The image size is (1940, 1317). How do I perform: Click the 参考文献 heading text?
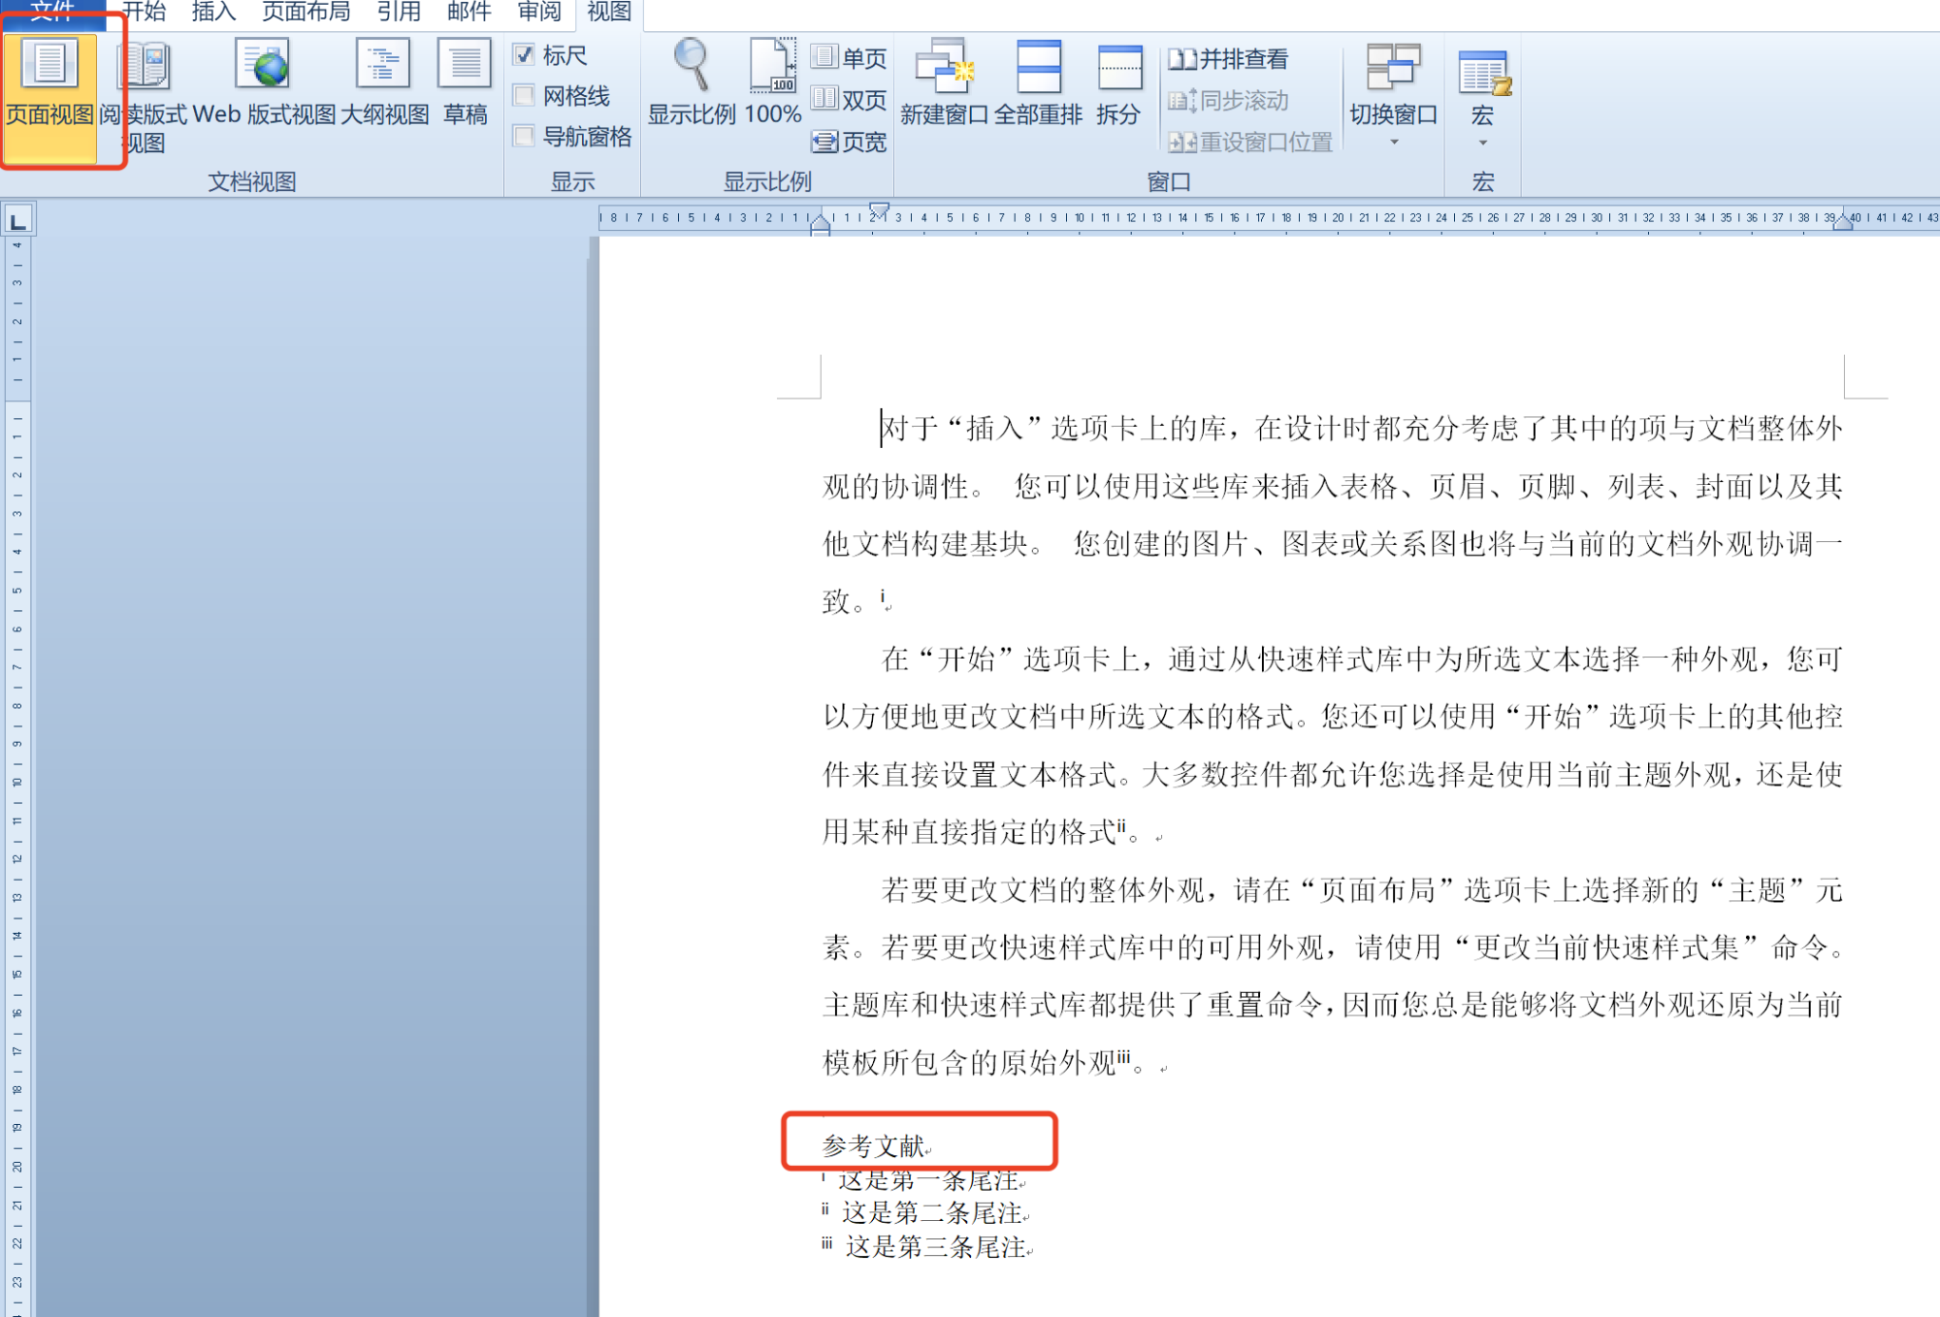click(873, 1146)
